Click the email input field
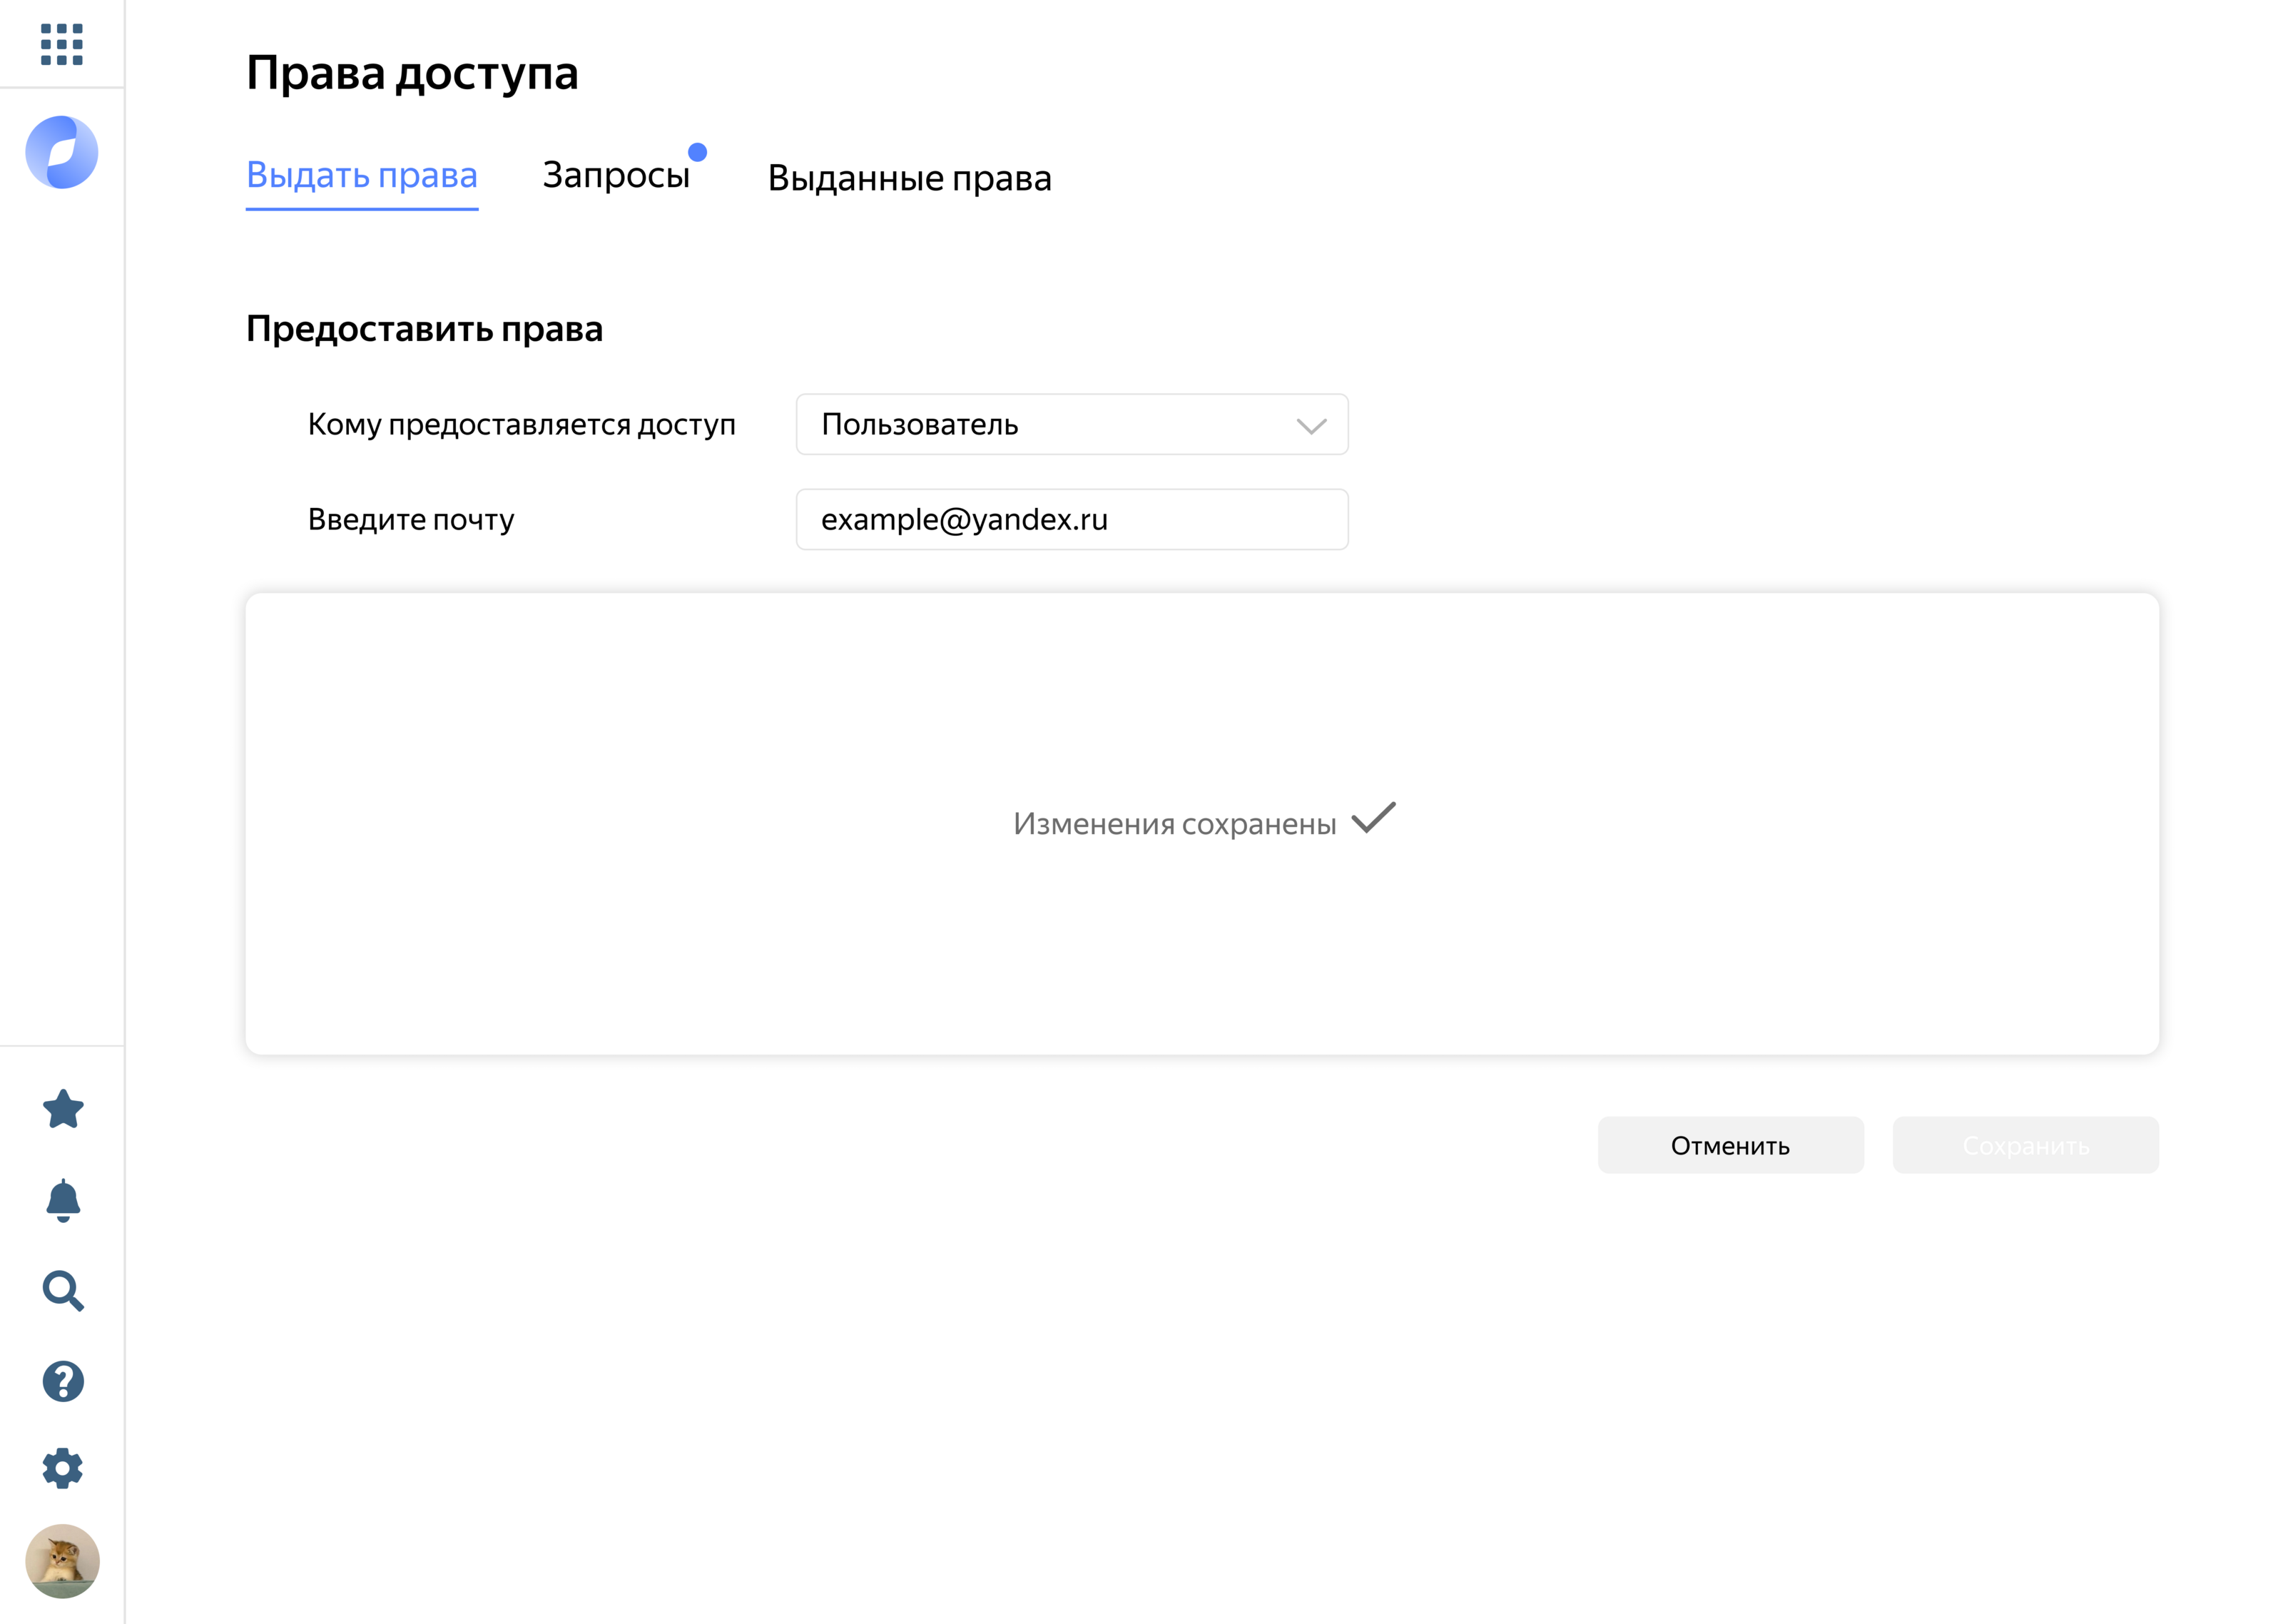 pos(1071,519)
